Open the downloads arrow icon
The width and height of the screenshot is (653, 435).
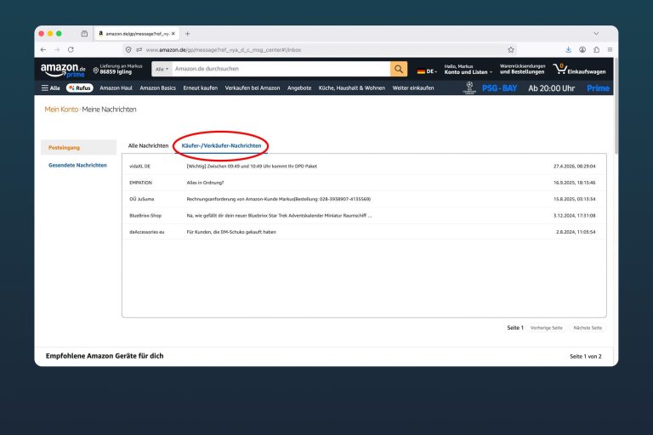coord(569,49)
